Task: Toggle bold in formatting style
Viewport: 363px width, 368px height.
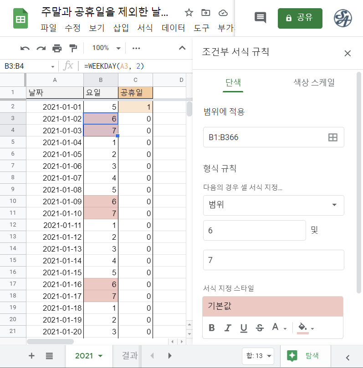Action: [211, 328]
